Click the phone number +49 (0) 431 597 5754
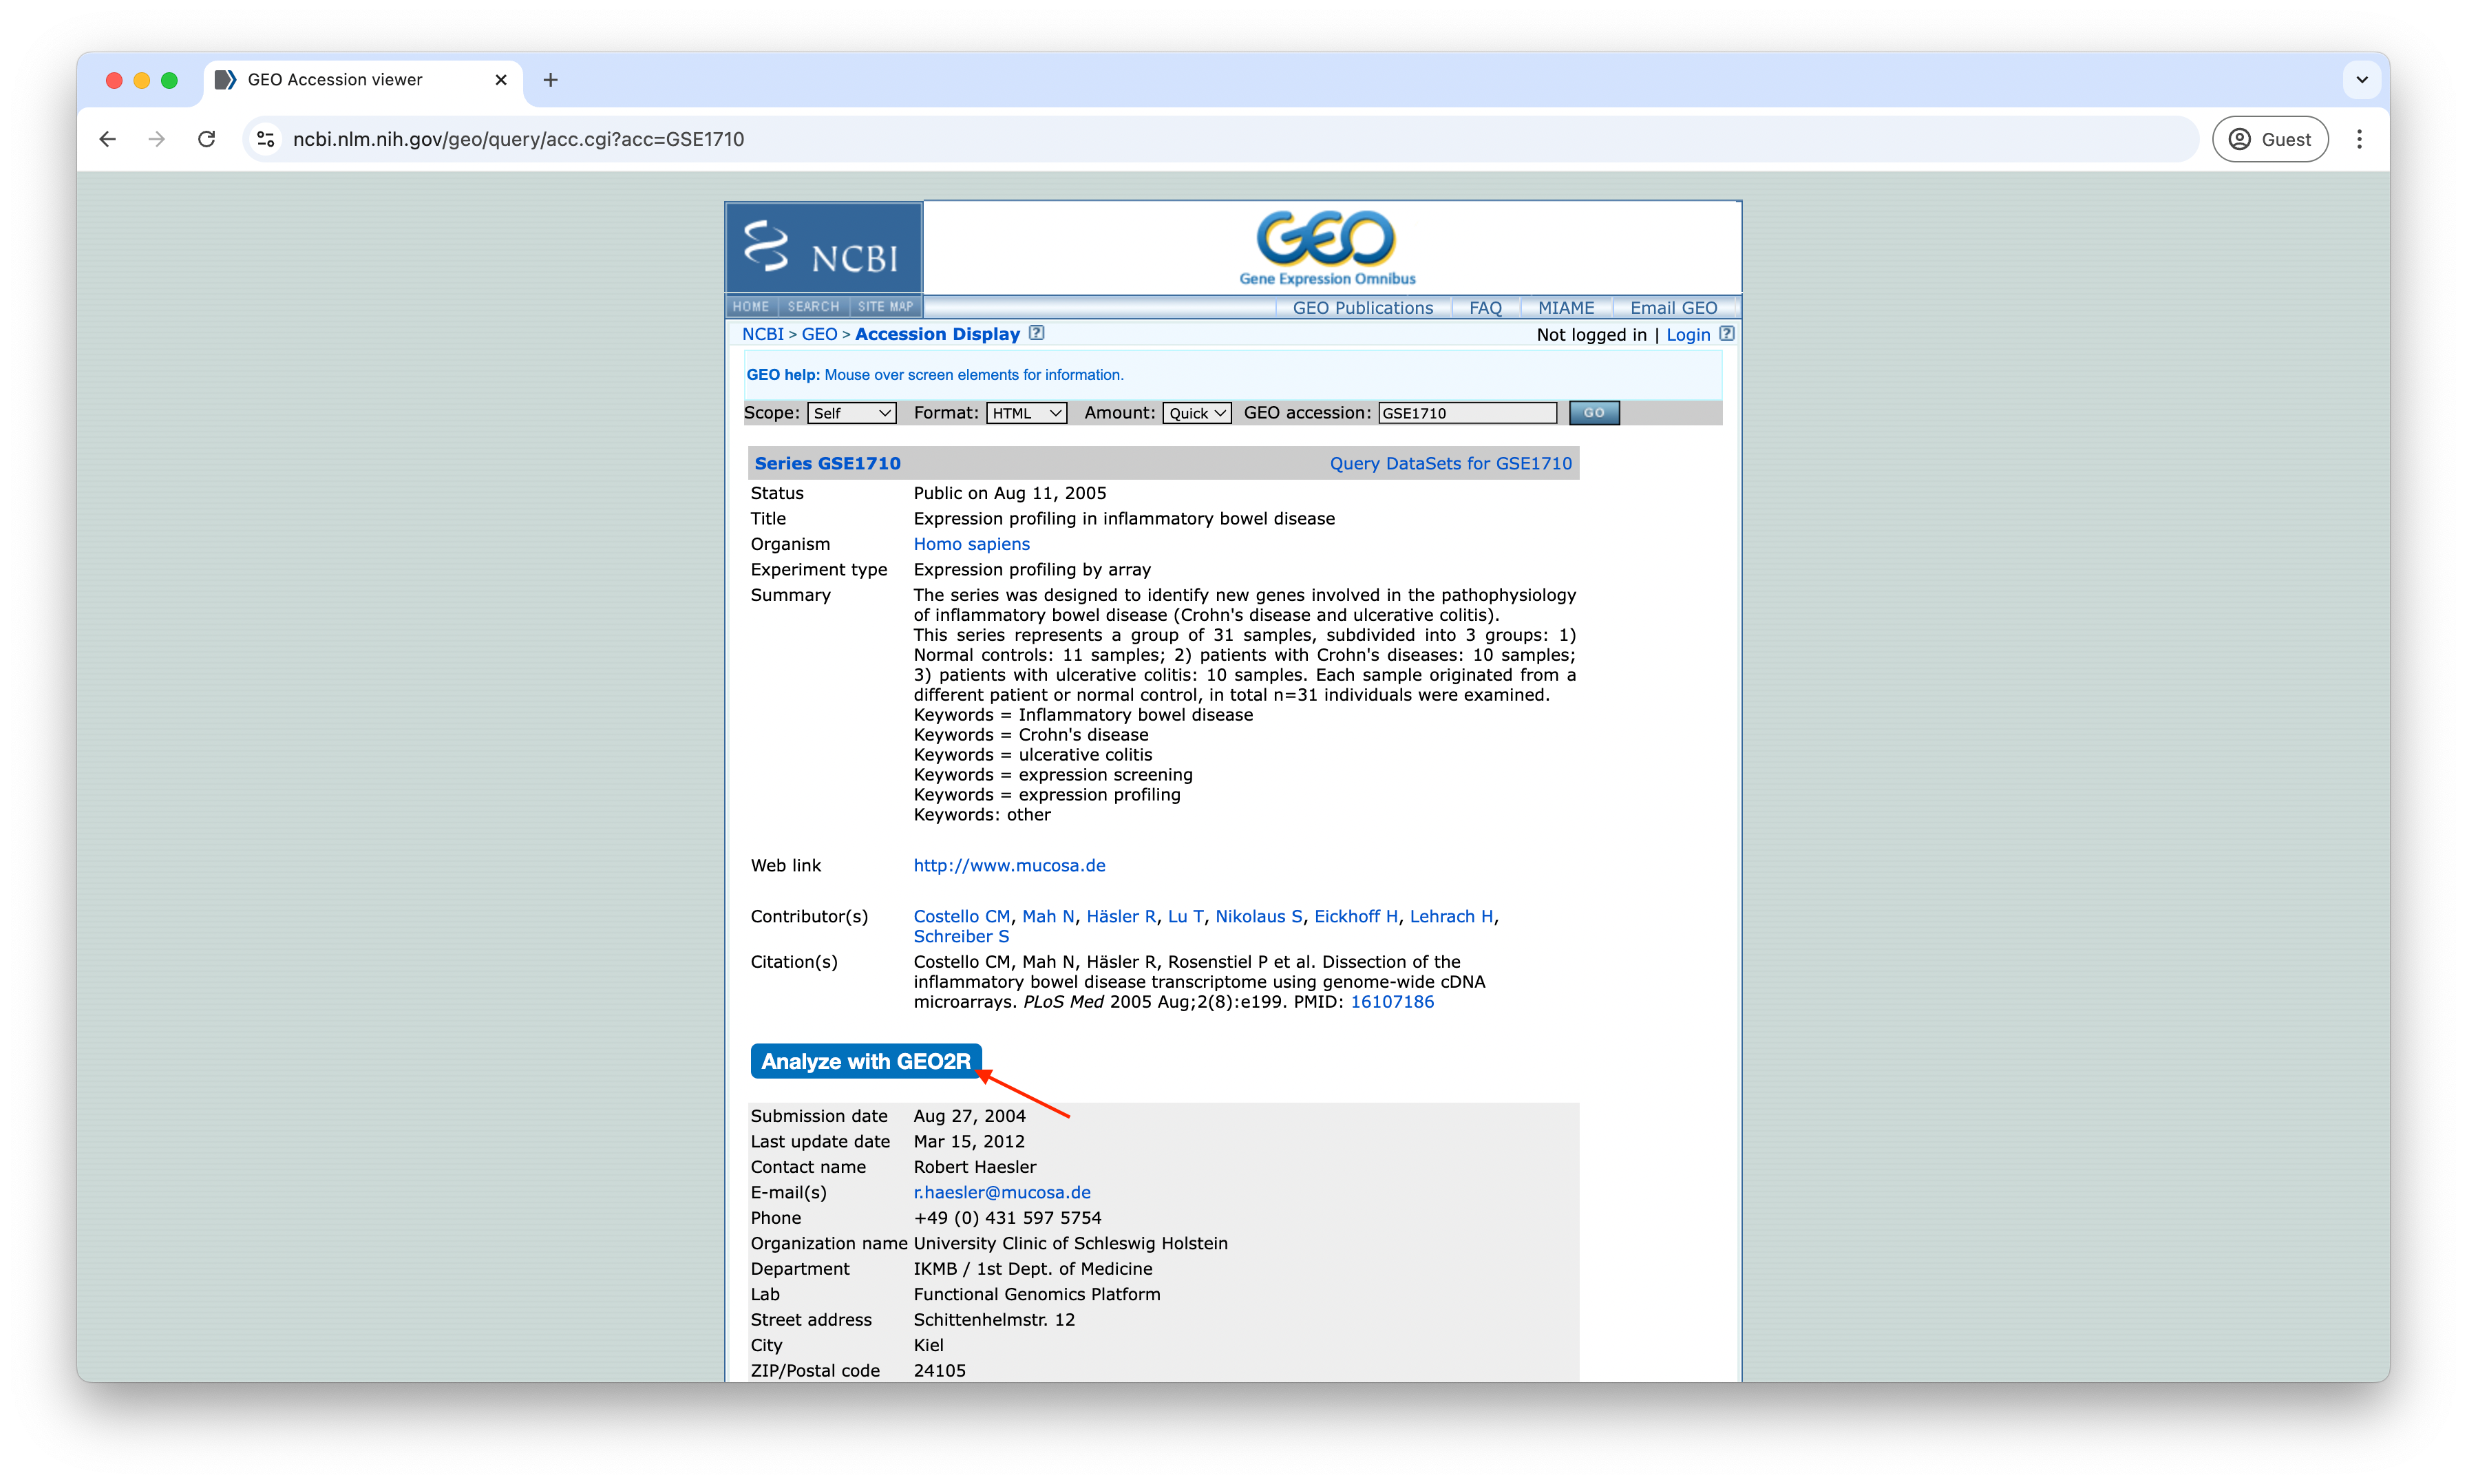The width and height of the screenshot is (2467, 1484). click(x=1007, y=1218)
